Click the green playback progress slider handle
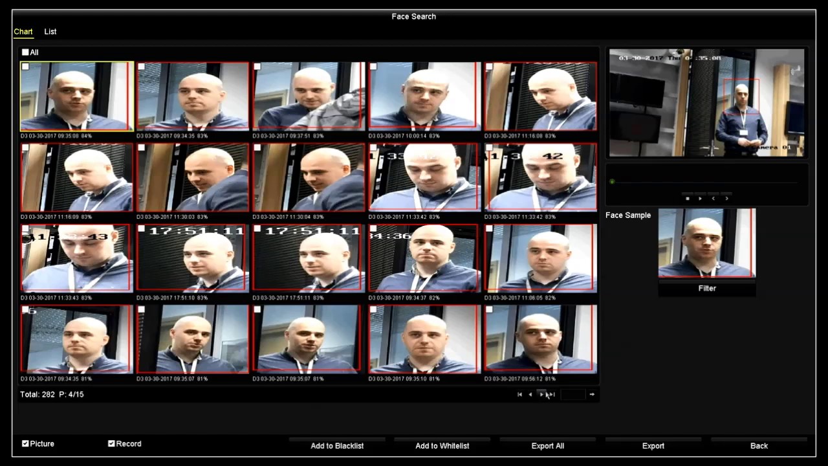The width and height of the screenshot is (828, 466). click(x=612, y=182)
